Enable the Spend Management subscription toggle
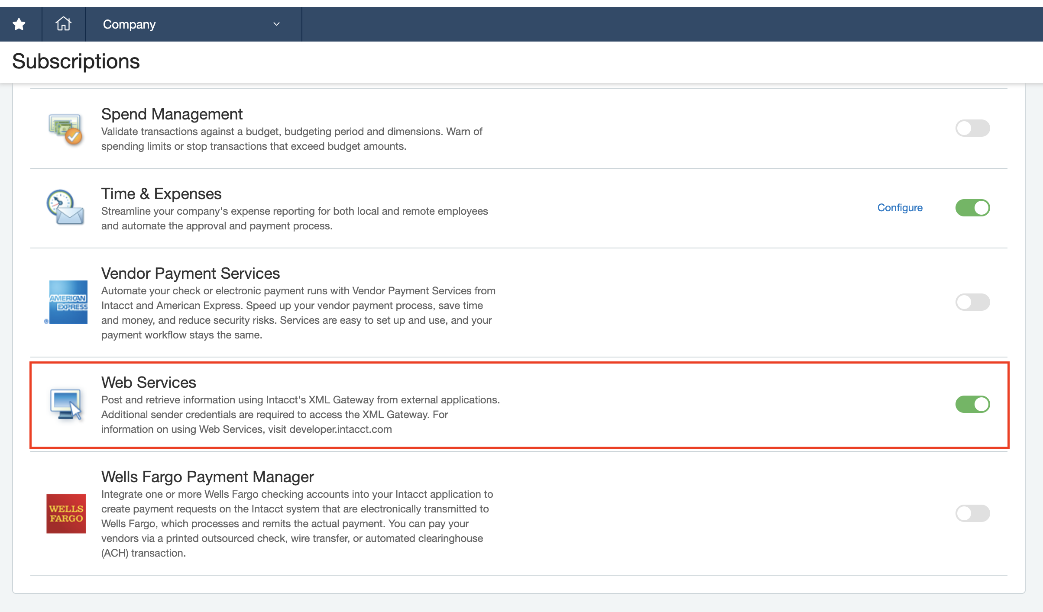 [x=972, y=128]
